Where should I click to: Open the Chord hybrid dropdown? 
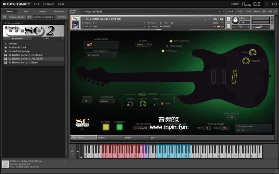142,45
